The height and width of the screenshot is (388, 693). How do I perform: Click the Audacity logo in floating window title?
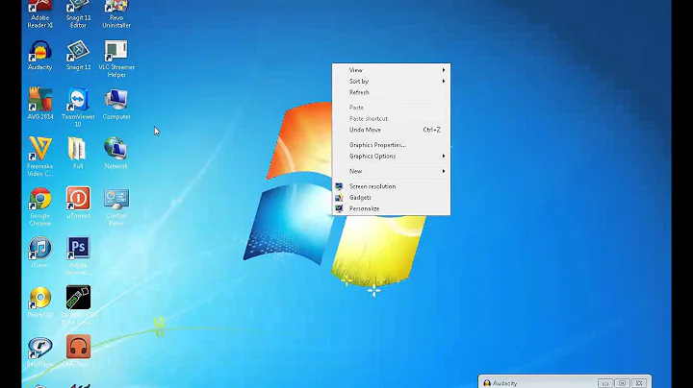pos(487,383)
